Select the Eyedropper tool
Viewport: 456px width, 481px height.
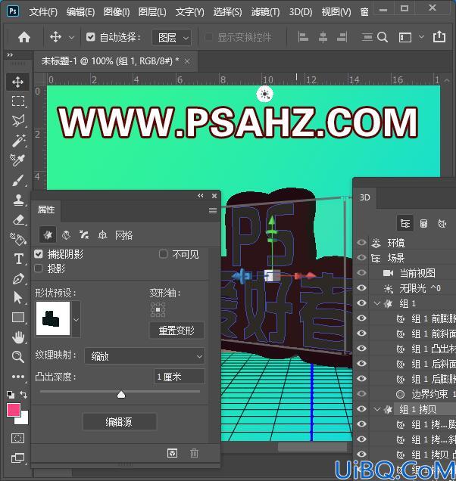(x=18, y=160)
